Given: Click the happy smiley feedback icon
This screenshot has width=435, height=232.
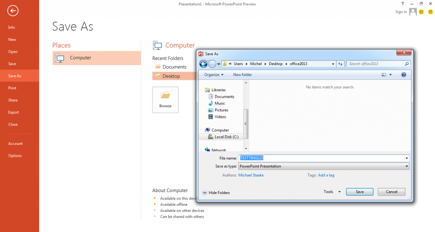Looking at the screenshot, I should [421, 11].
